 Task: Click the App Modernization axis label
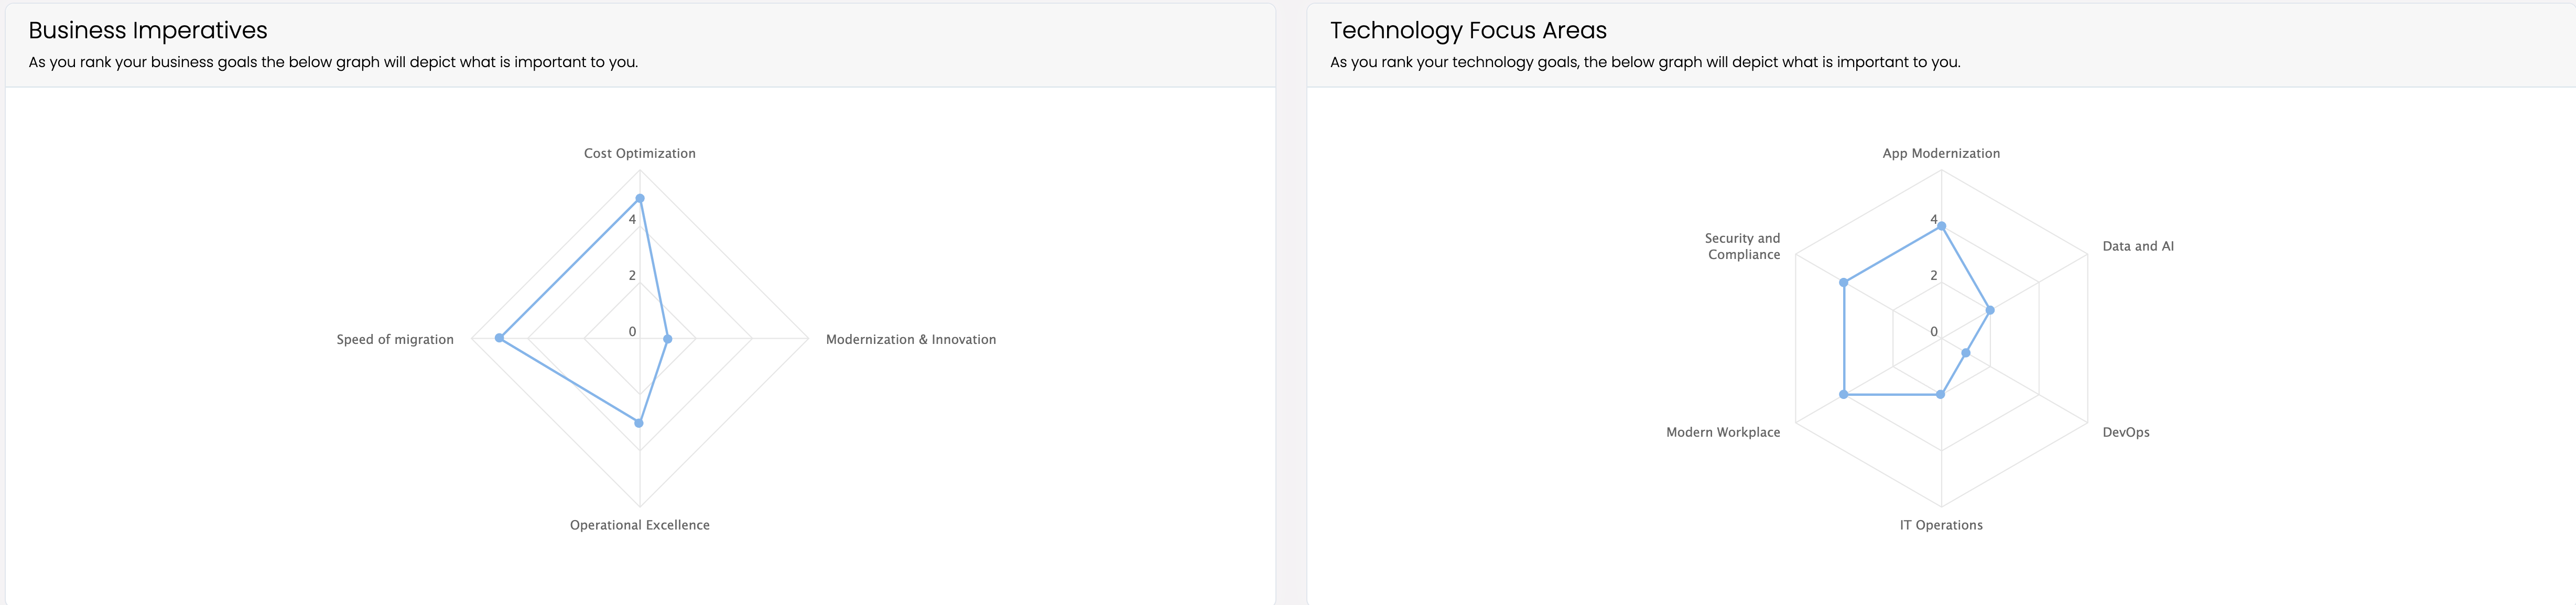tap(1941, 153)
